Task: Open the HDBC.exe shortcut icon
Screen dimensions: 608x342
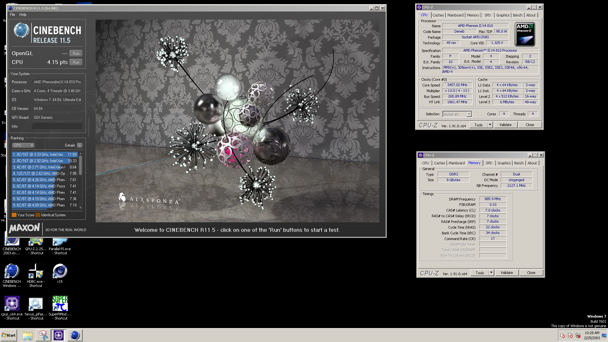Action: (36, 275)
